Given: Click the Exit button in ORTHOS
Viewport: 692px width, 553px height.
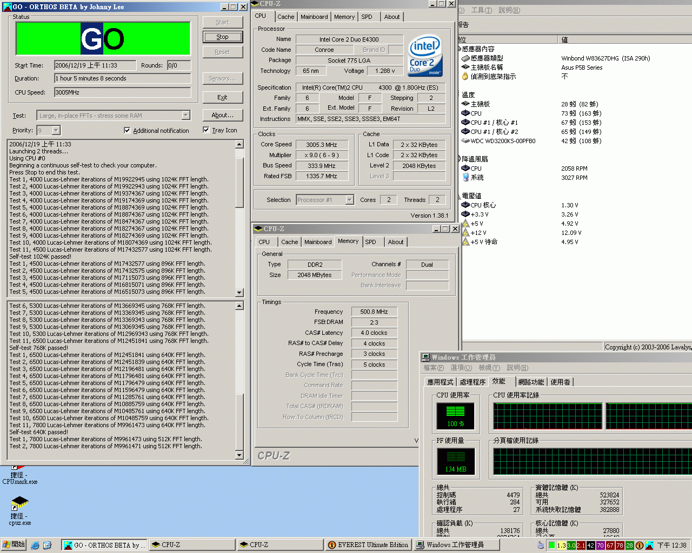Looking at the screenshot, I should point(222,97).
